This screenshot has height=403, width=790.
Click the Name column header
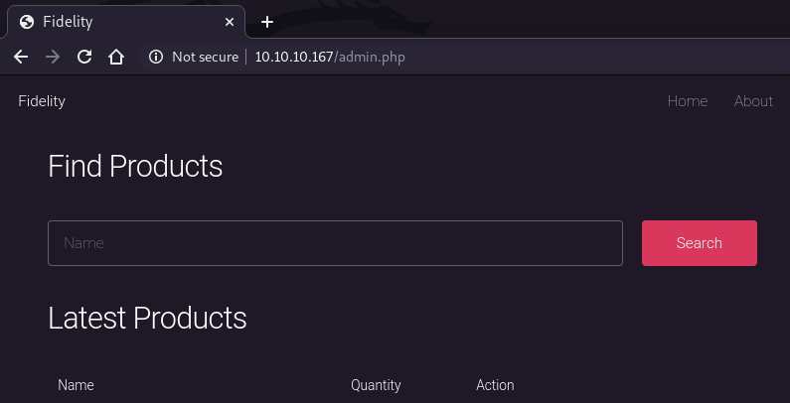(76, 385)
